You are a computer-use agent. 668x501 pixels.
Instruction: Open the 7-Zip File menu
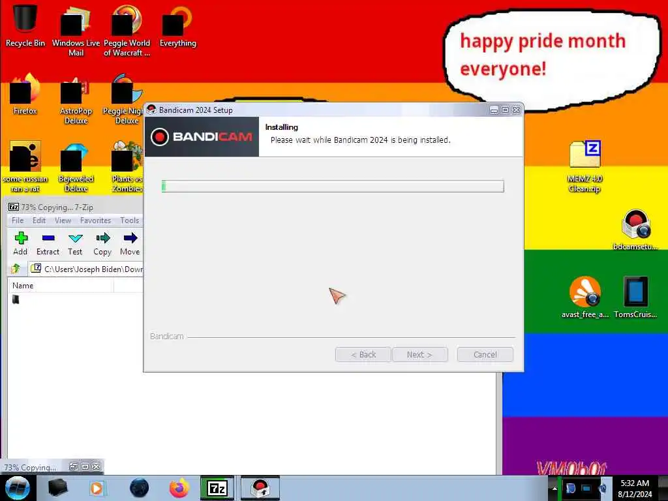click(x=18, y=220)
